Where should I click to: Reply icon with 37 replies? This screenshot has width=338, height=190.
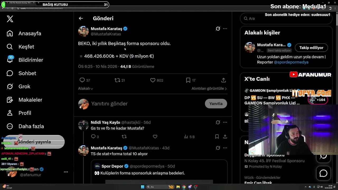[85, 80]
